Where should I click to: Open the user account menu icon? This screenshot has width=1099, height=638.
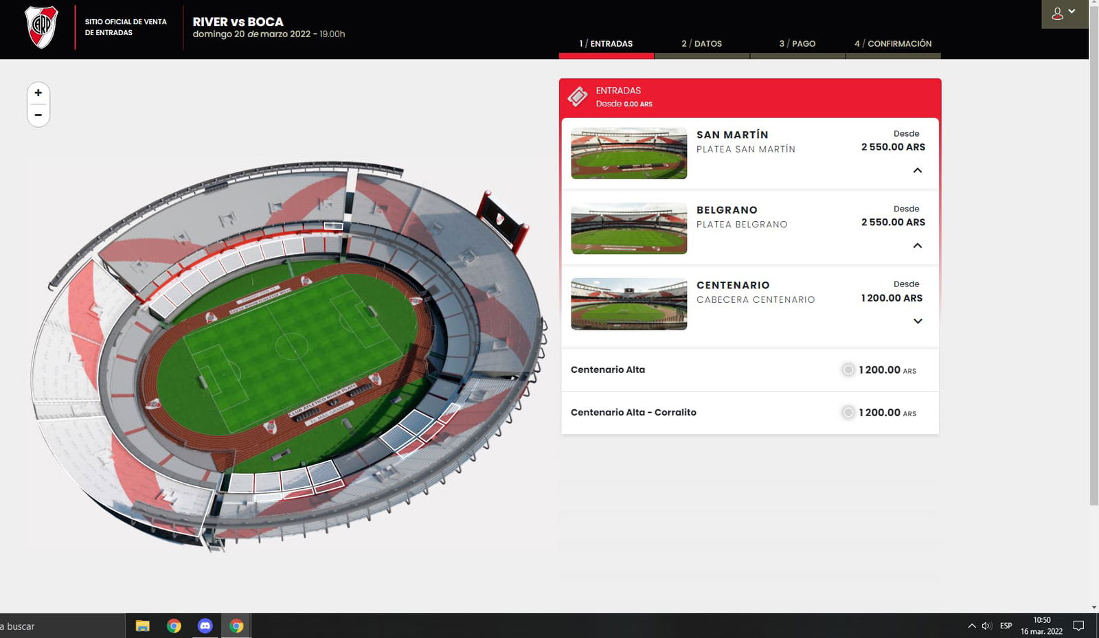pos(1063,14)
